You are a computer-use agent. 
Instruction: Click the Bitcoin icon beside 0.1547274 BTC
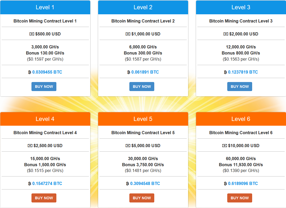tap(30, 184)
